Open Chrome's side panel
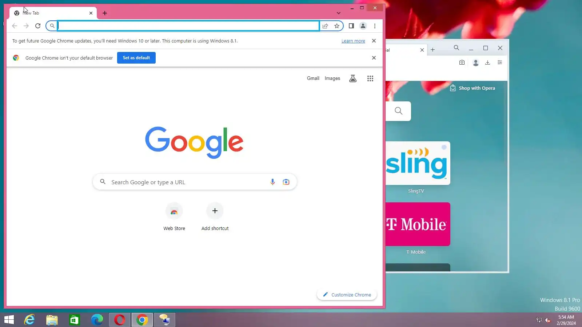The width and height of the screenshot is (582, 327). pyautogui.click(x=351, y=26)
